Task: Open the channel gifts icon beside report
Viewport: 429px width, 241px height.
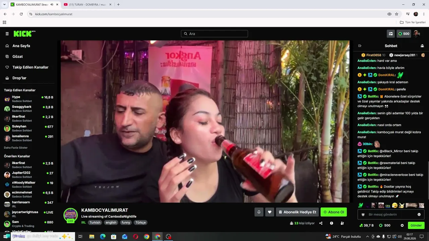Action: 342,223
